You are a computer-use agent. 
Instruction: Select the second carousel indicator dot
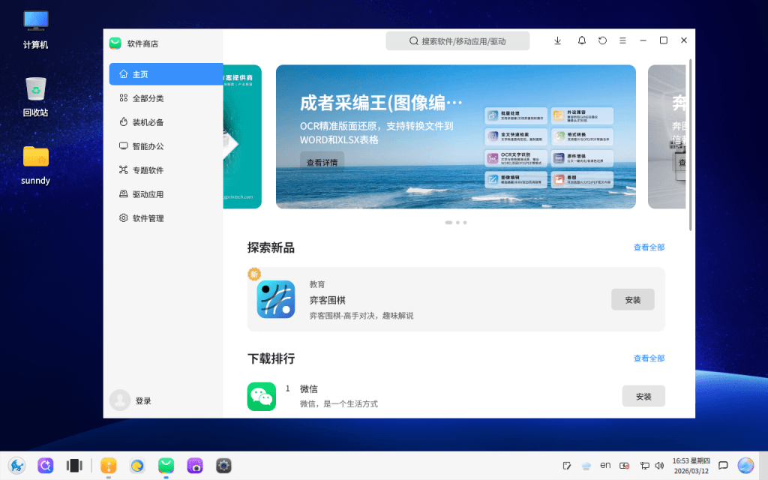[x=458, y=222]
